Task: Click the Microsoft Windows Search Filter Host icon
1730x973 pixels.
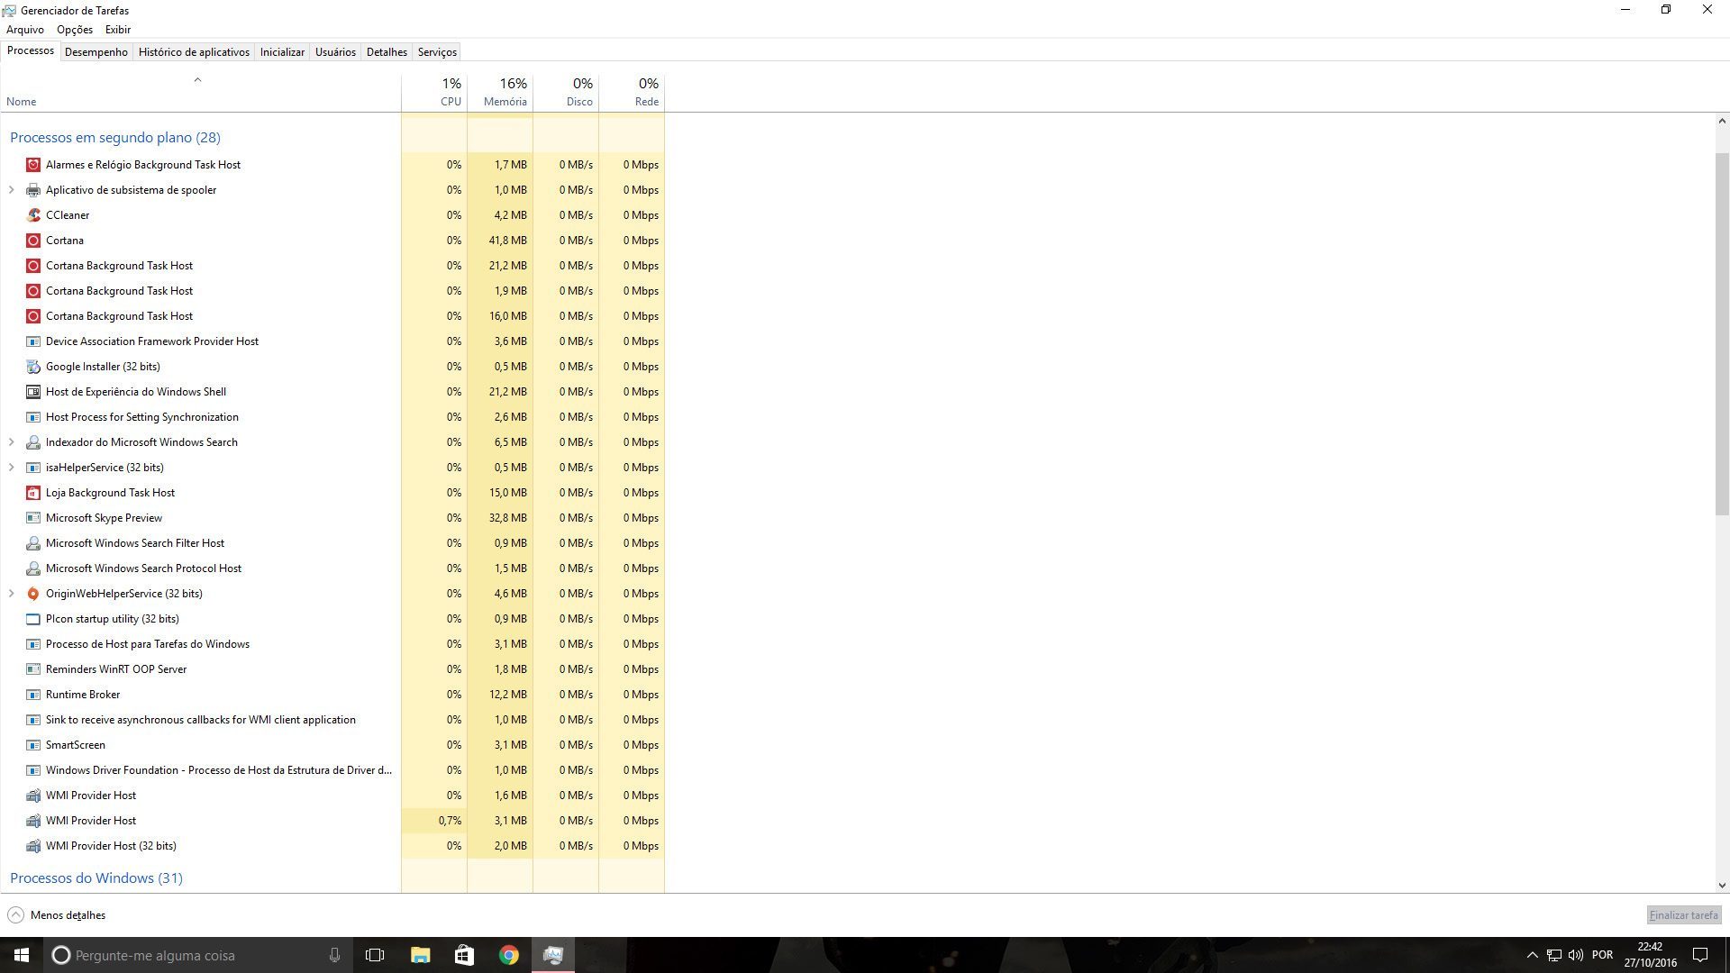Action: 33,543
